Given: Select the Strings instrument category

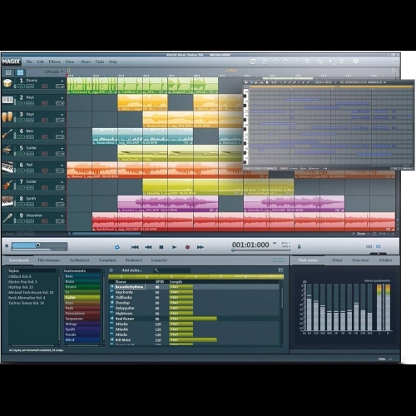Looking at the screenshot, I should click(x=82, y=324).
